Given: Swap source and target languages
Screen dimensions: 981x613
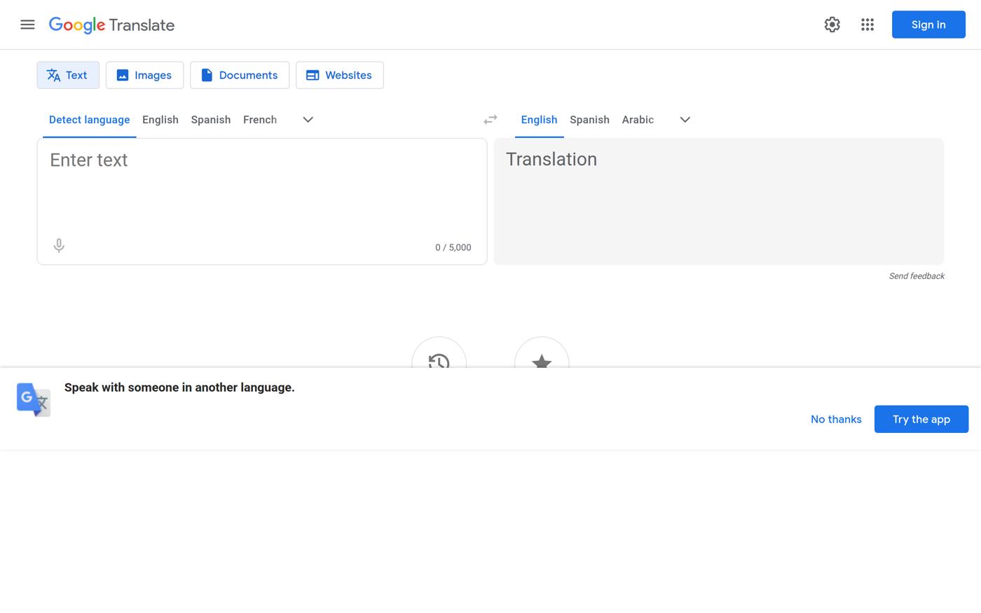Looking at the screenshot, I should pos(490,120).
